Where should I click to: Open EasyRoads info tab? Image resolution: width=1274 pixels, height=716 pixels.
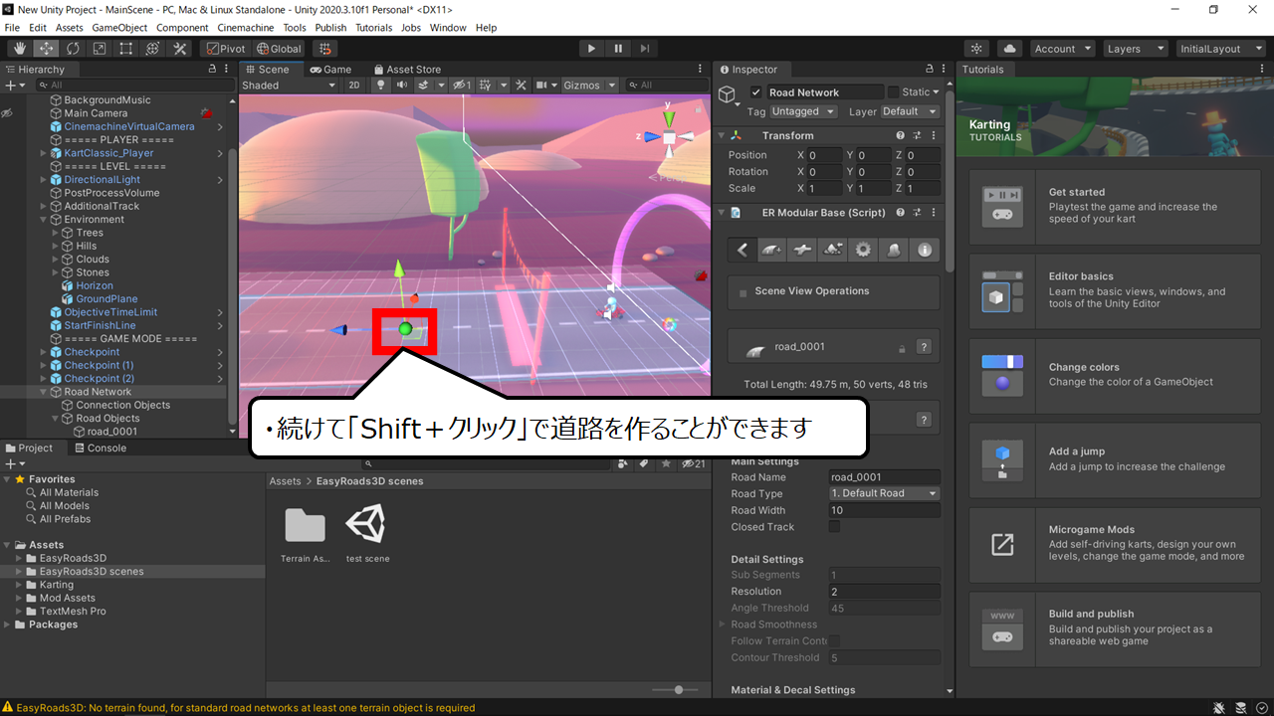coord(925,251)
